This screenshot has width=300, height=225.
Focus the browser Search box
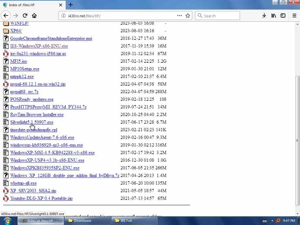point(217,16)
